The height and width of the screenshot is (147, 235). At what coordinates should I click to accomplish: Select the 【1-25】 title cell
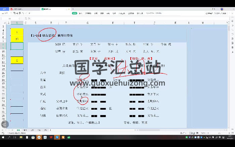pos(52,35)
